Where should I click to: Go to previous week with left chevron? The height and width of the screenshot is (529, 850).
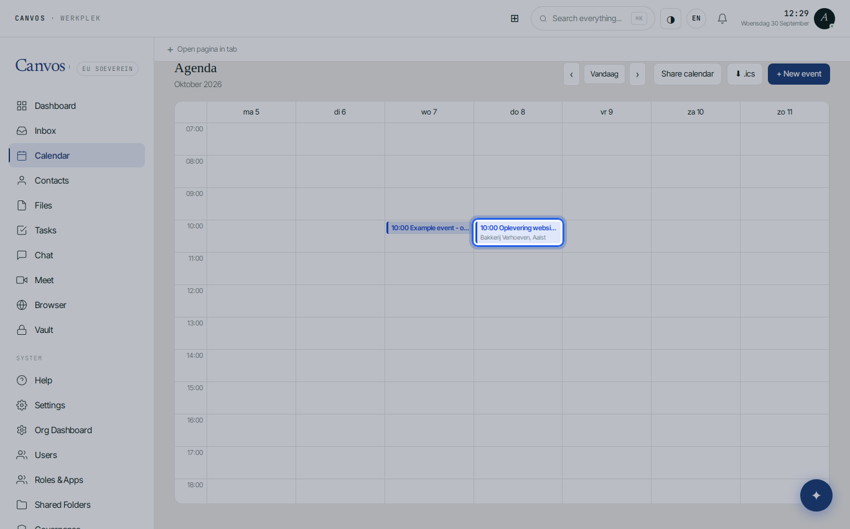571,74
